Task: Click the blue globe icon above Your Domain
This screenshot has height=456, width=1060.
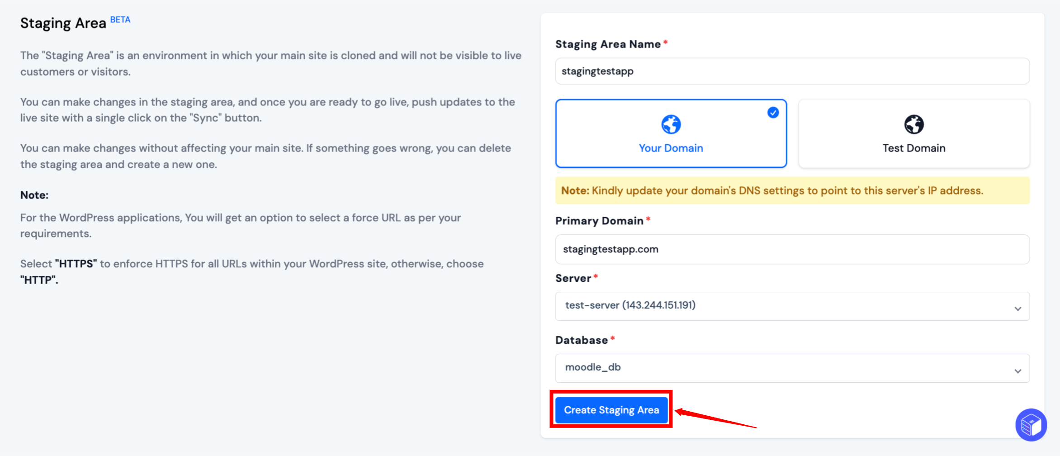Action: pyautogui.click(x=671, y=124)
